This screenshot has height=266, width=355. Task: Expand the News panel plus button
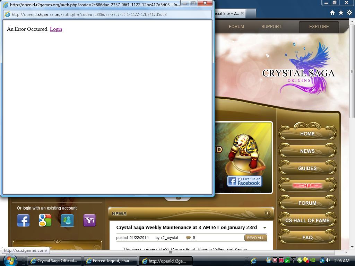click(x=267, y=213)
